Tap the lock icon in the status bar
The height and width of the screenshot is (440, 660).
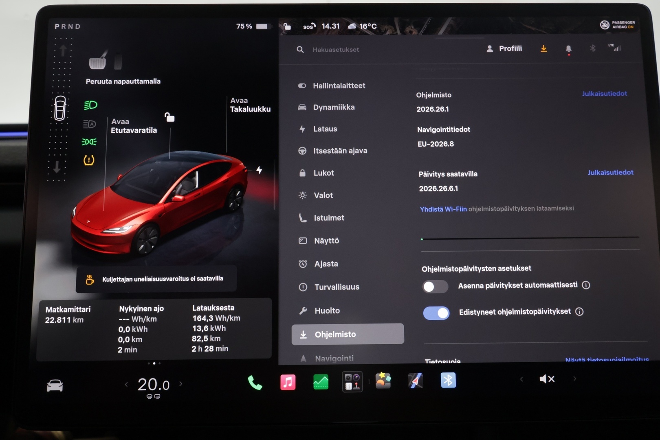click(287, 26)
